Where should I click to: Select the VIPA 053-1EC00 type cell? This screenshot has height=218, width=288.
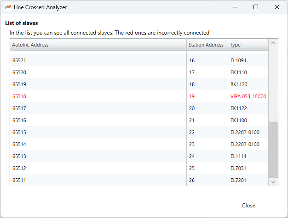pyautogui.click(x=248, y=97)
